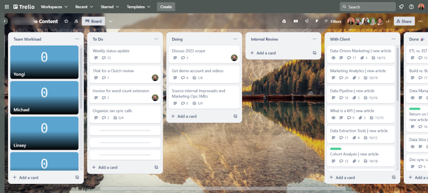Open board menu with three dots icon

(x=420, y=21)
